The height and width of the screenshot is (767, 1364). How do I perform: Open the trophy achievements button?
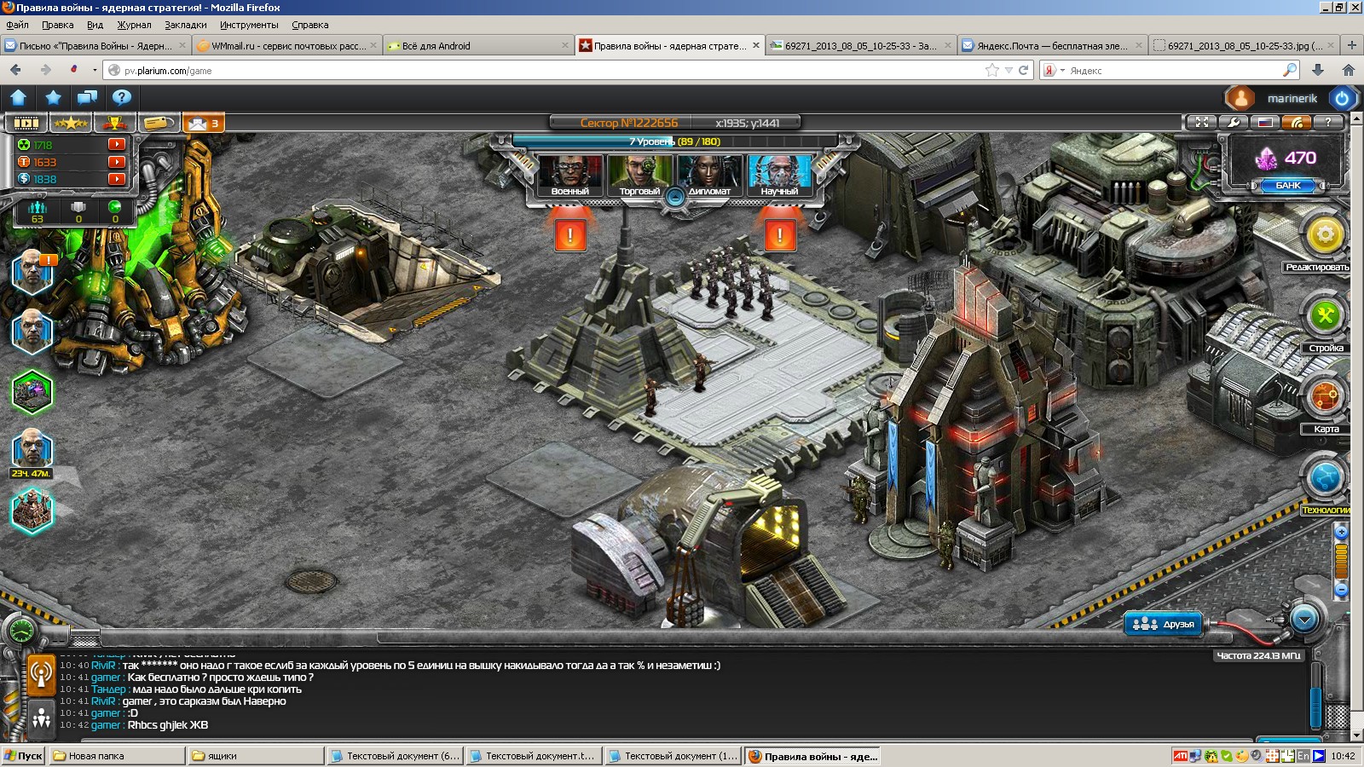click(115, 124)
